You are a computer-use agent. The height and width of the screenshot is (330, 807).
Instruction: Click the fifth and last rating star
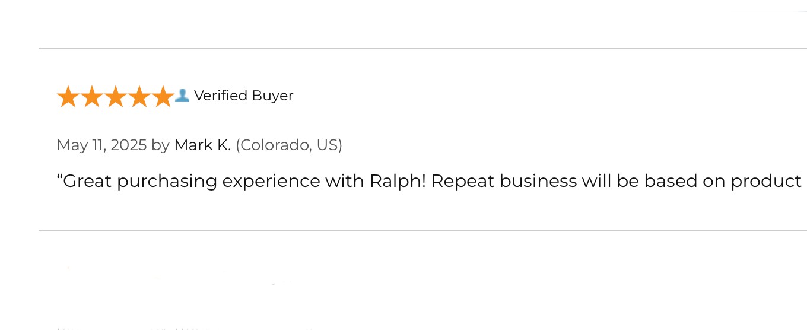click(163, 96)
